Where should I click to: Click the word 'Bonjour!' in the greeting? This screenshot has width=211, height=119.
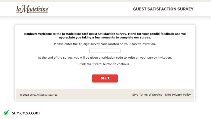coord(31,34)
